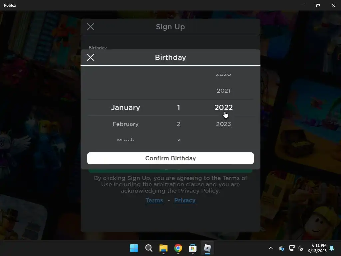Viewport: 341px width, 256px height.
Task: Choose day 1 in the day picker
Action: (x=178, y=107)
